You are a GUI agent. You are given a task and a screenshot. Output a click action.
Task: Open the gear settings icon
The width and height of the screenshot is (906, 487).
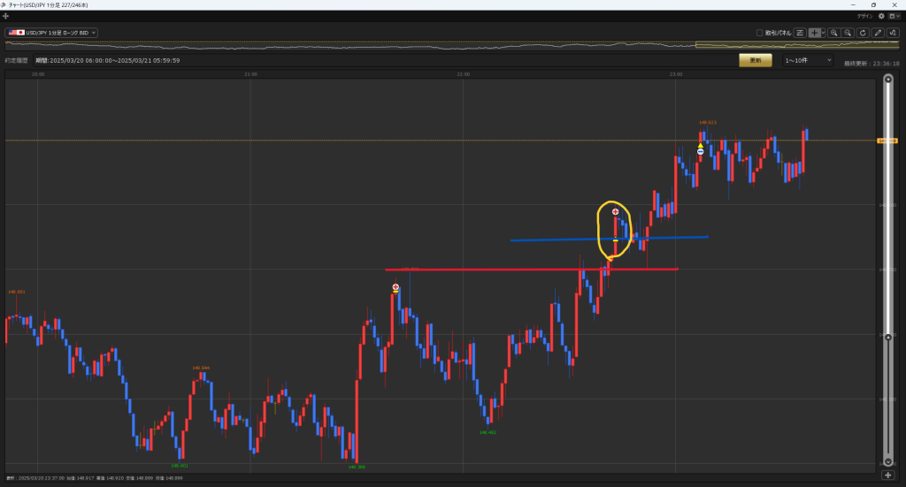(881, 16)
